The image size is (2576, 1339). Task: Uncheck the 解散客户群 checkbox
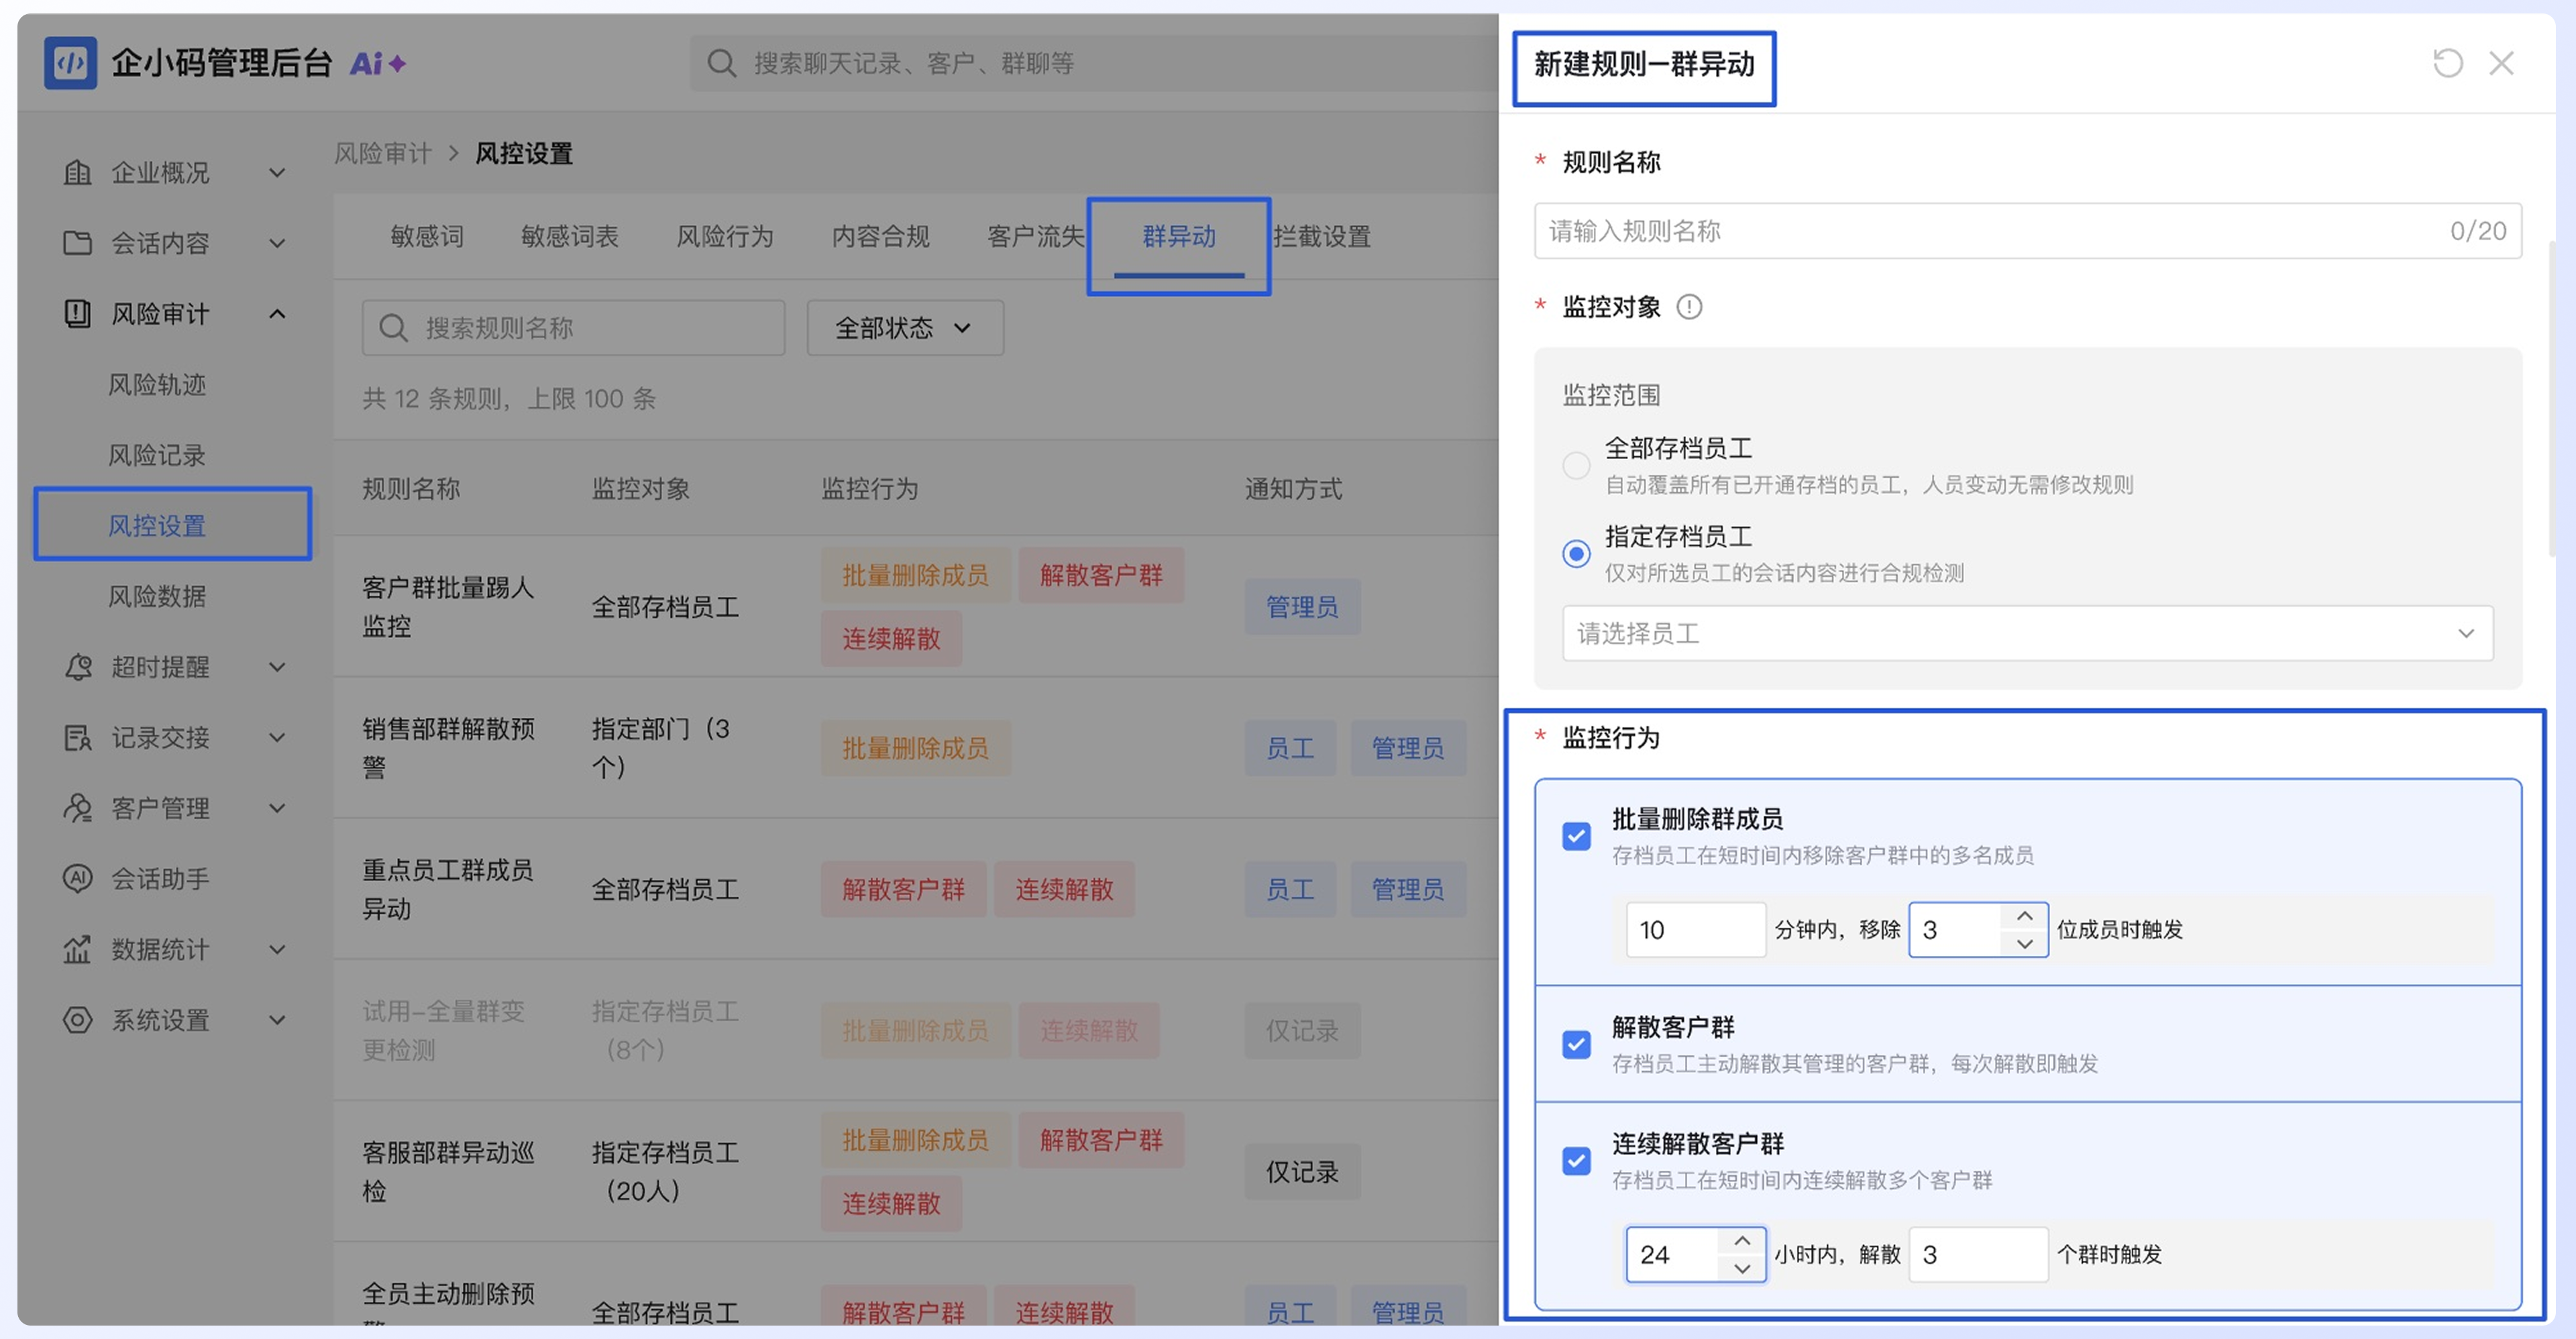(x=1576, y=1045)
